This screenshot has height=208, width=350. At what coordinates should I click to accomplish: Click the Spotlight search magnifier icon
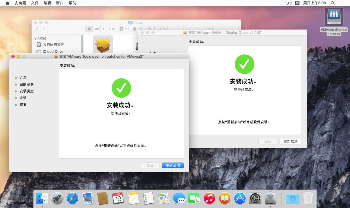pos(333,3)
